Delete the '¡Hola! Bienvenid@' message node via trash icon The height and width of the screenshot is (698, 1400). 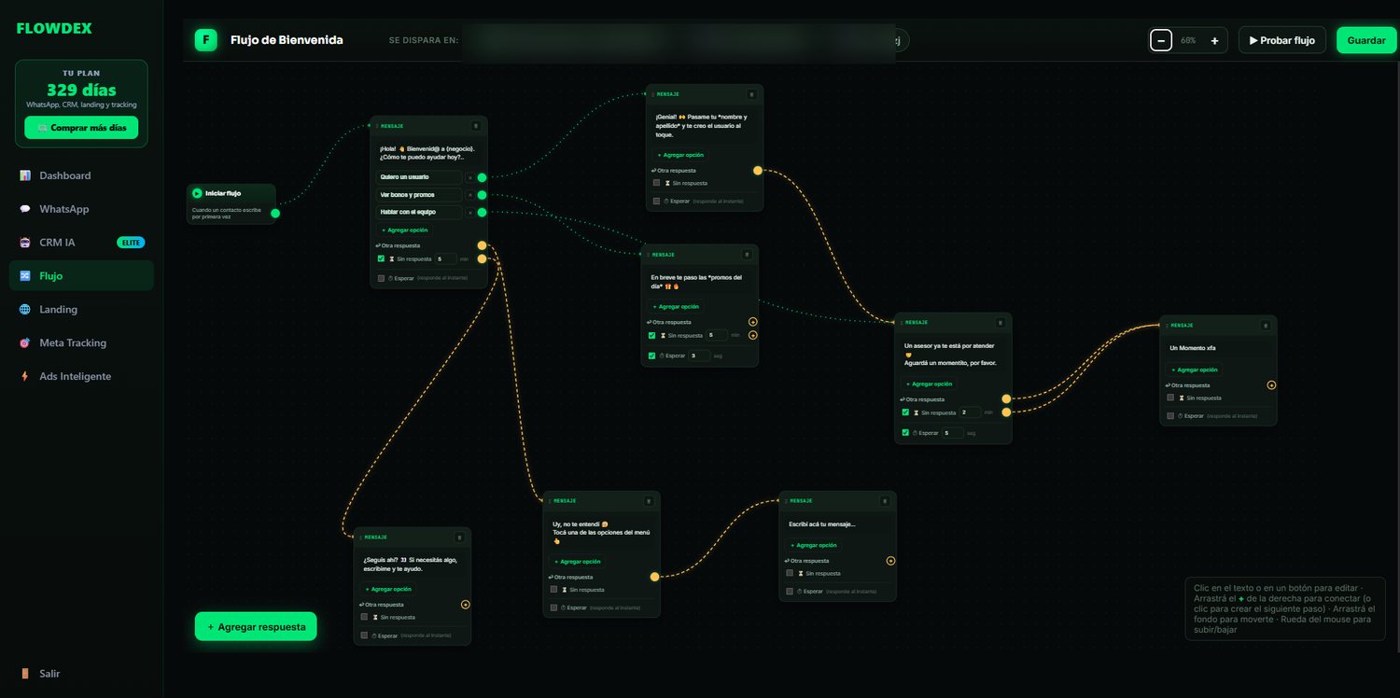coord(476,125)
